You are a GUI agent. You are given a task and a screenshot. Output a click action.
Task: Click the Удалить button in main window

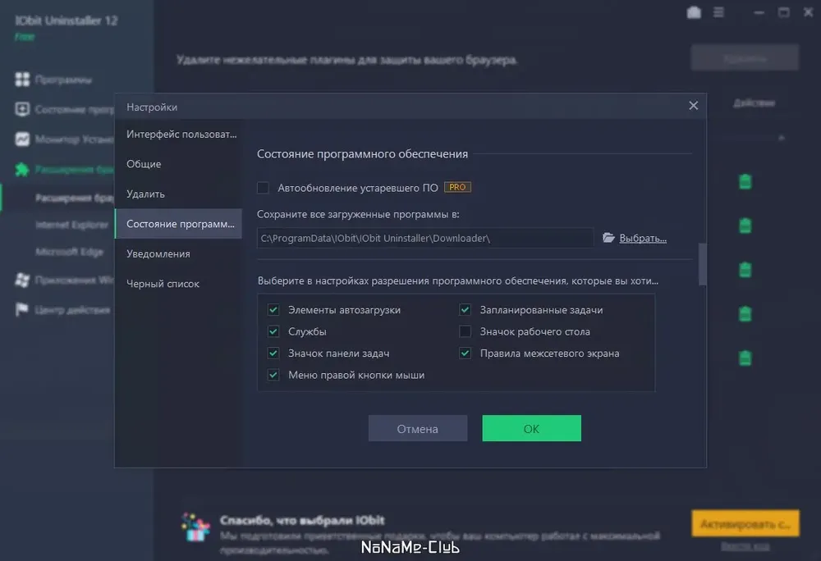tap(745, 57)
